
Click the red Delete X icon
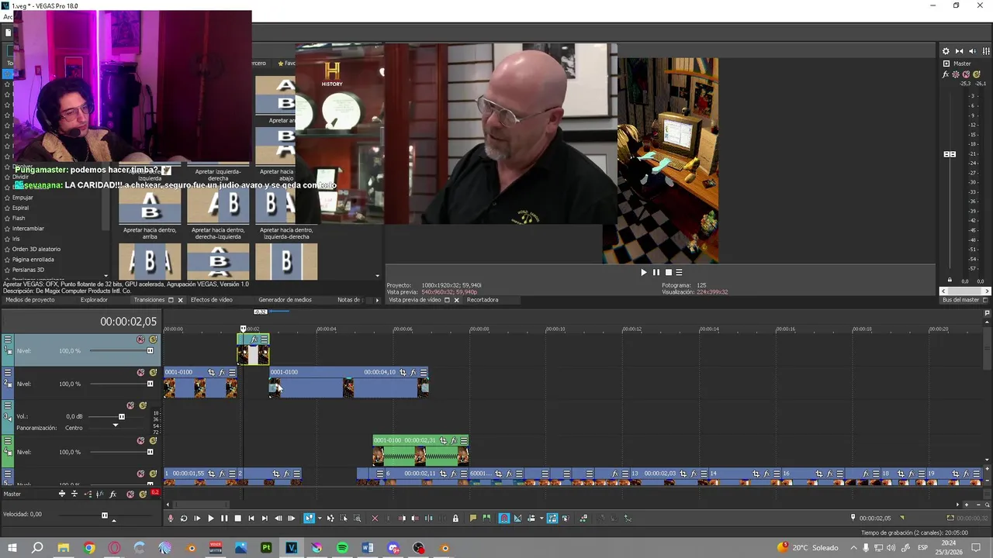click(375, 518)
